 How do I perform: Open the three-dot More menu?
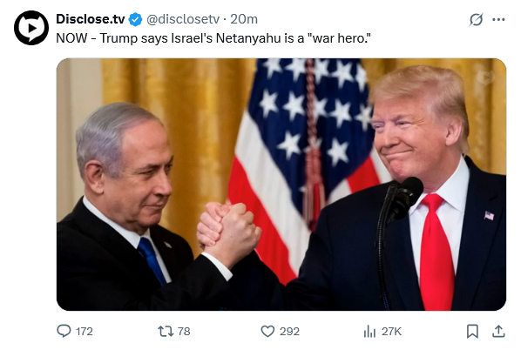(498, 20)
